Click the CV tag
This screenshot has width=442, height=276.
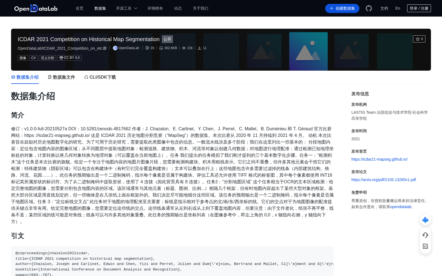point(33,58)
